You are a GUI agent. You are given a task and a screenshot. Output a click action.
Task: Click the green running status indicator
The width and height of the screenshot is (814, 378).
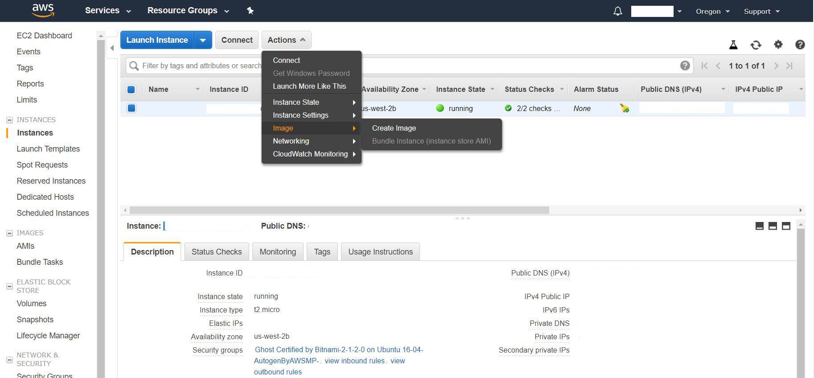[440, 108]
